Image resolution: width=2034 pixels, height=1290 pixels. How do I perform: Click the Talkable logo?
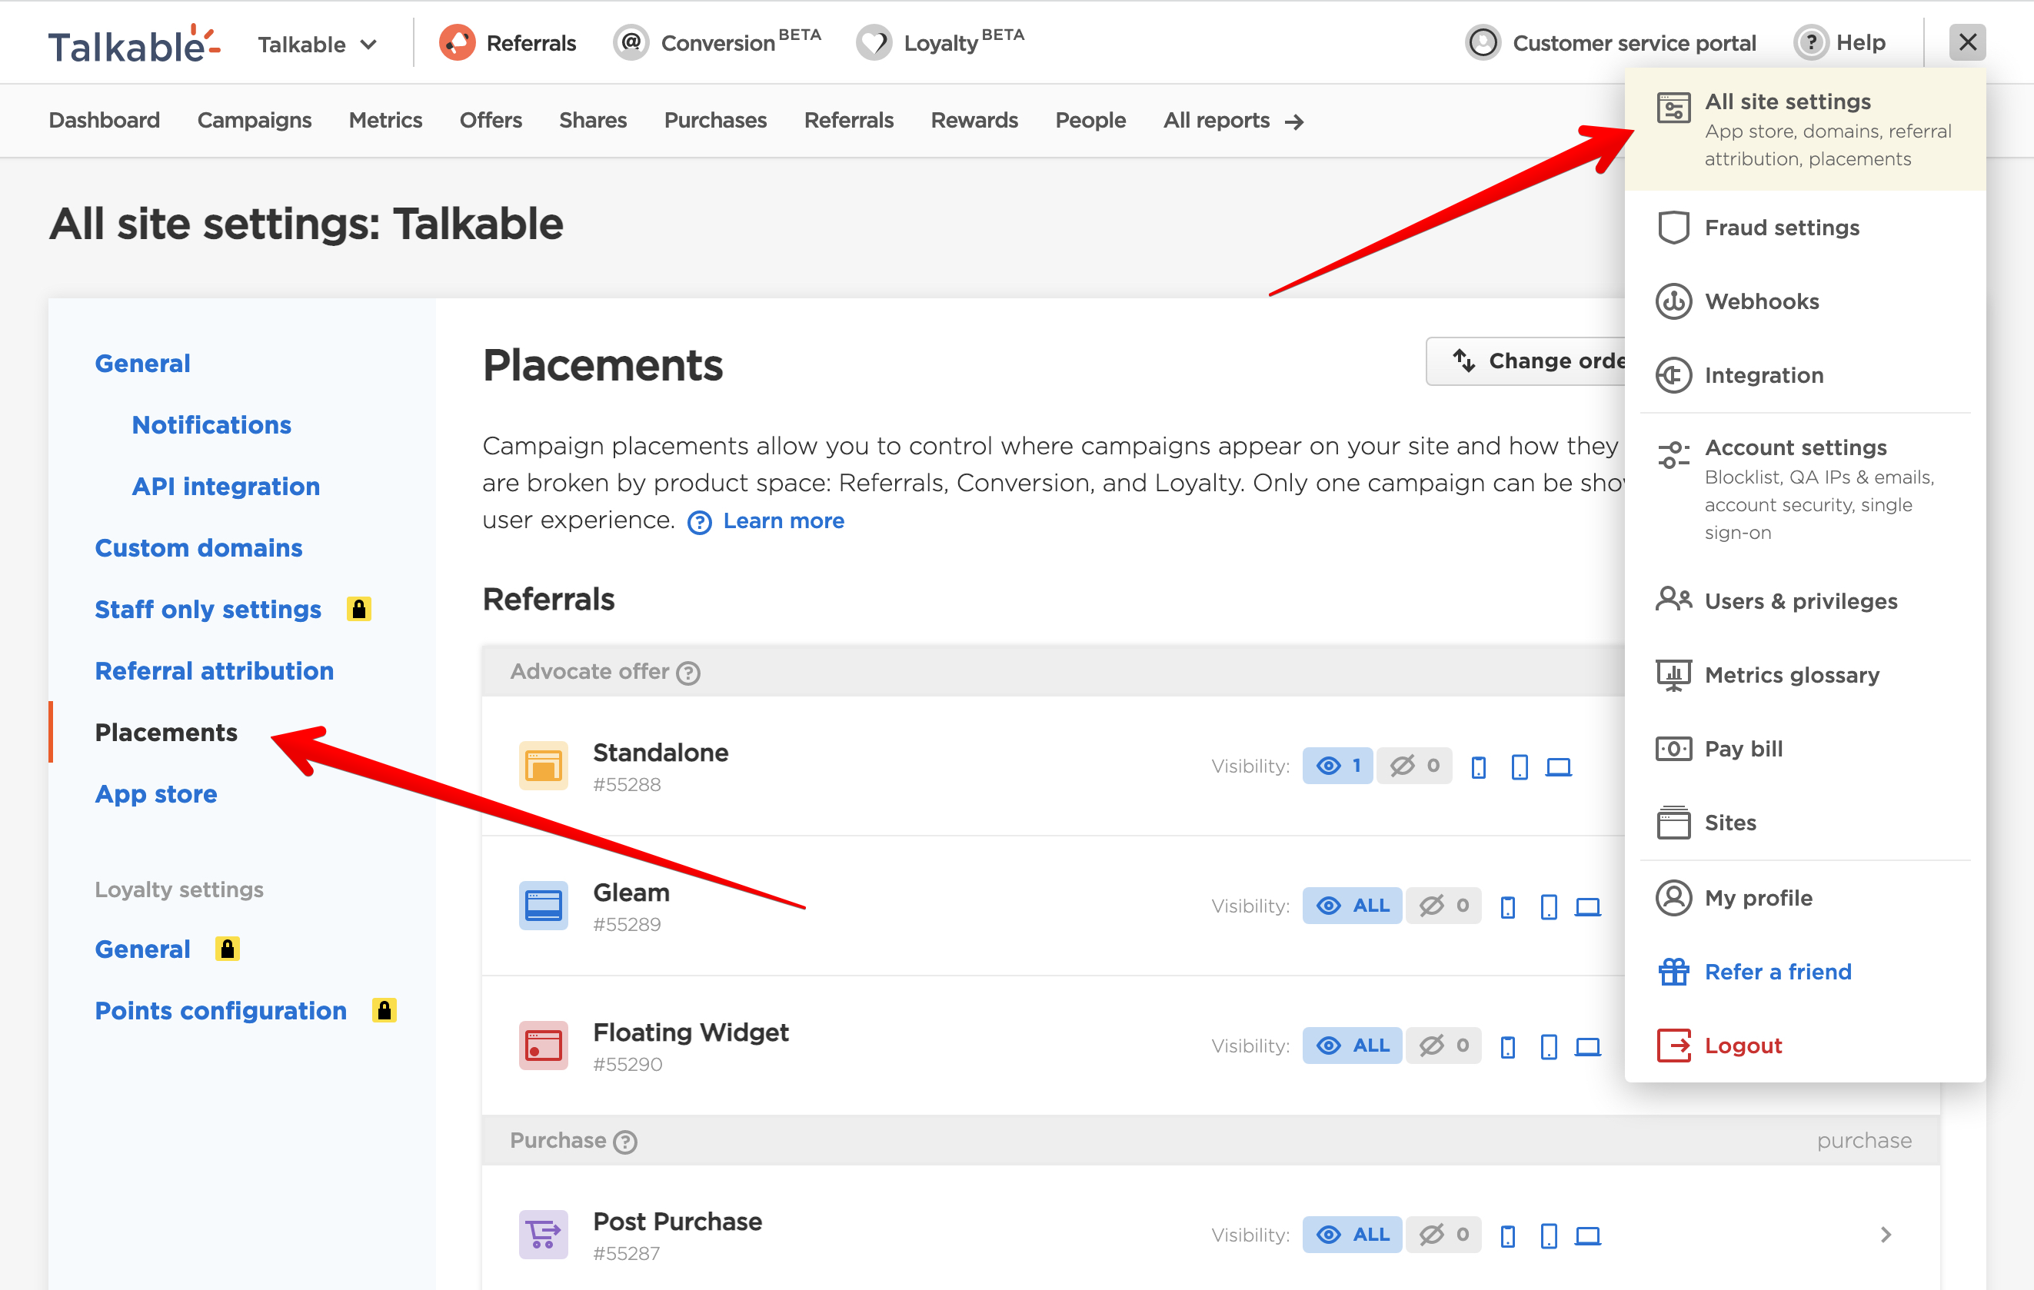135,43
